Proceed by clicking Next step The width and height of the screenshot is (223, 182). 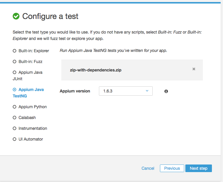198,168
